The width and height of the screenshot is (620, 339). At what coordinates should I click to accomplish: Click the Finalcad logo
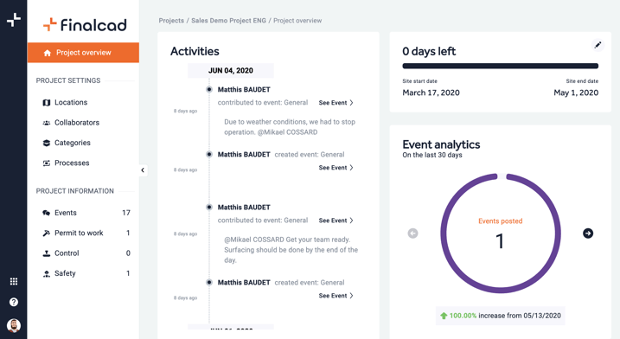85,24
